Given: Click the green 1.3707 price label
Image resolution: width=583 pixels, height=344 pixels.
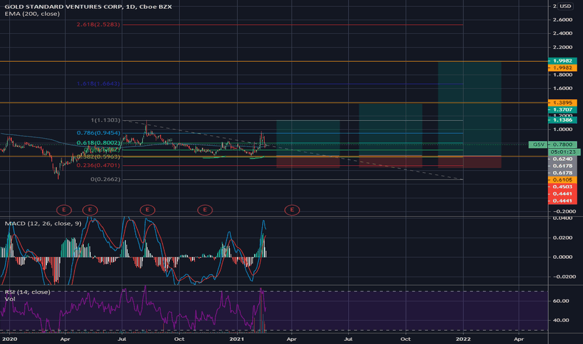Looking at the screenshot, I should pos(562,109).
